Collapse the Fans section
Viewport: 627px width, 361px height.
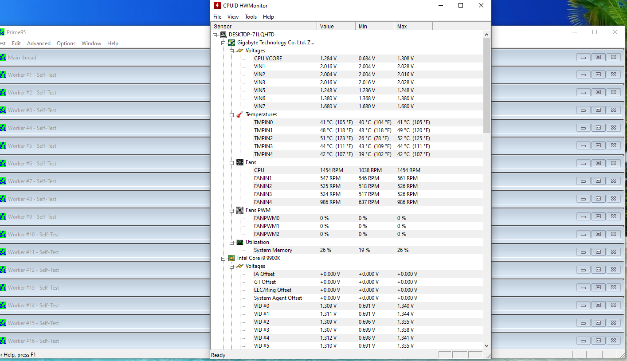231,163
